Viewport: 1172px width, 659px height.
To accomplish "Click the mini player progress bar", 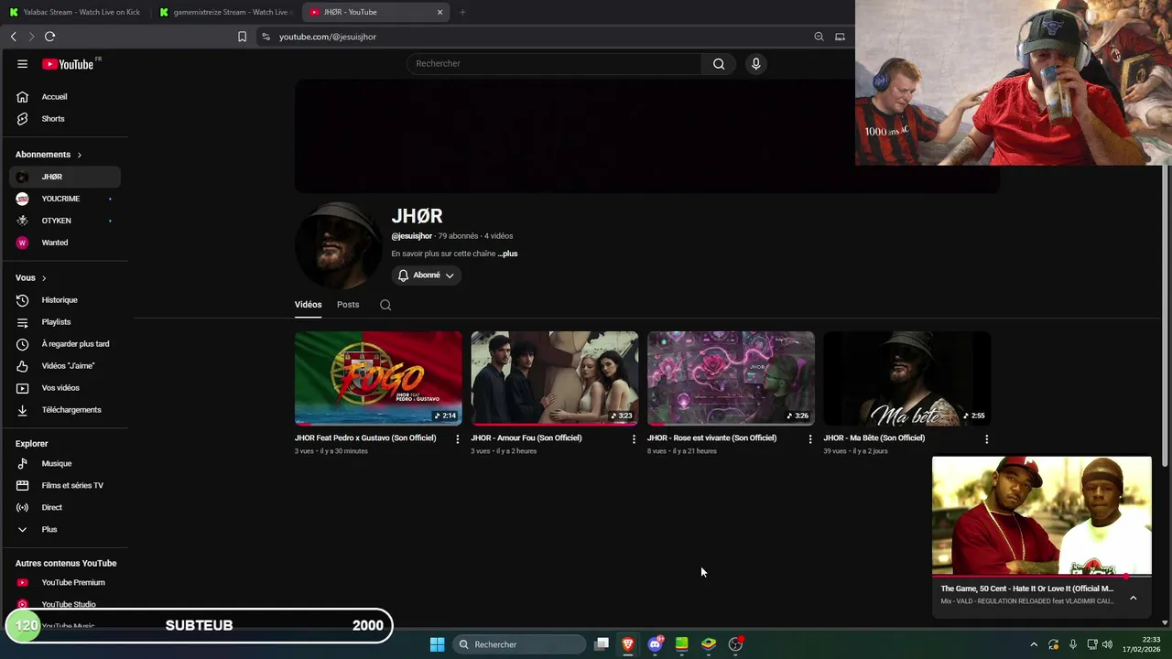I will (x=1041, y=578).
